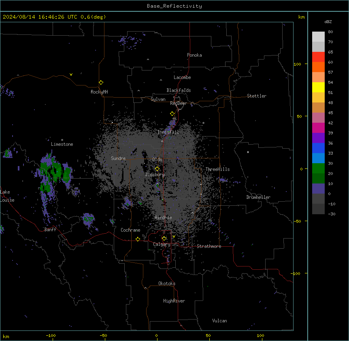The width and height of the screenshot is (349, 341).
Task: Click the 100 tick on right km axis
Action: (297, 64)
